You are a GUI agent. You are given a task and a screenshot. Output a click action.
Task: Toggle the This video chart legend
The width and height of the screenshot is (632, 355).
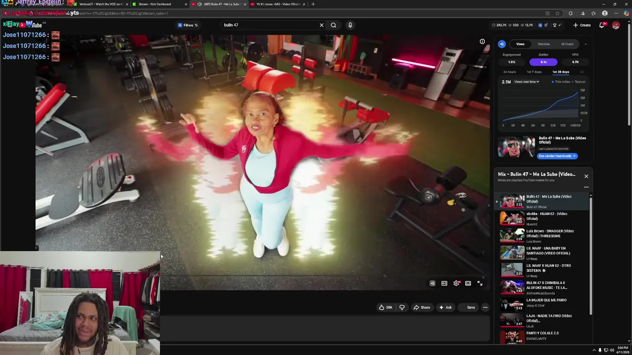point(561,82)
